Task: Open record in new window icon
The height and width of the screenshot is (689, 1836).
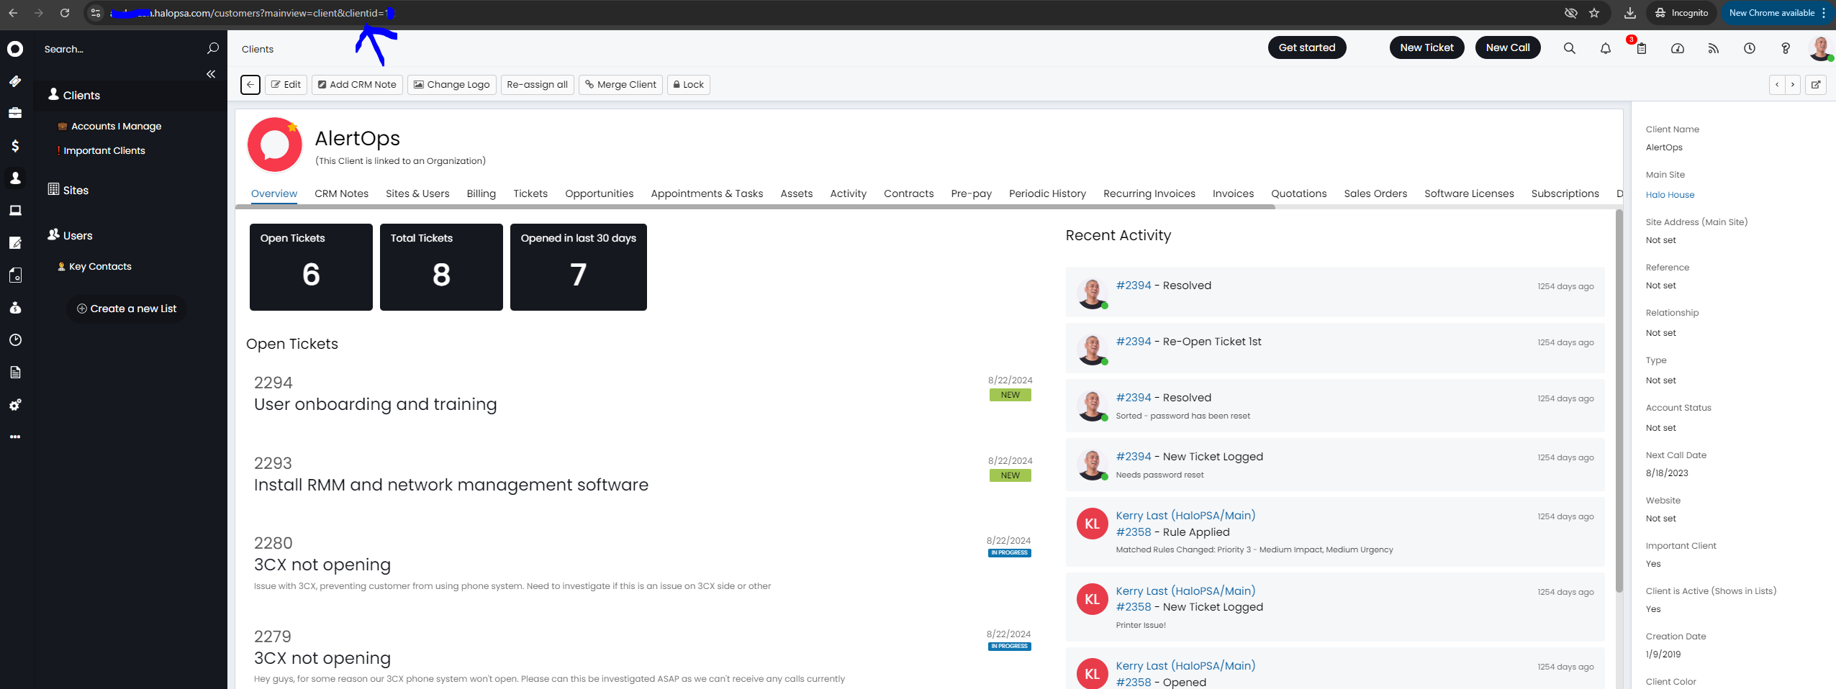Action: click(x=1816, y=85)
